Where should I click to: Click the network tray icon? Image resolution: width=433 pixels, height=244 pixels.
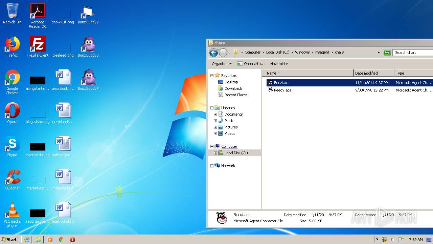pos(385,240)
